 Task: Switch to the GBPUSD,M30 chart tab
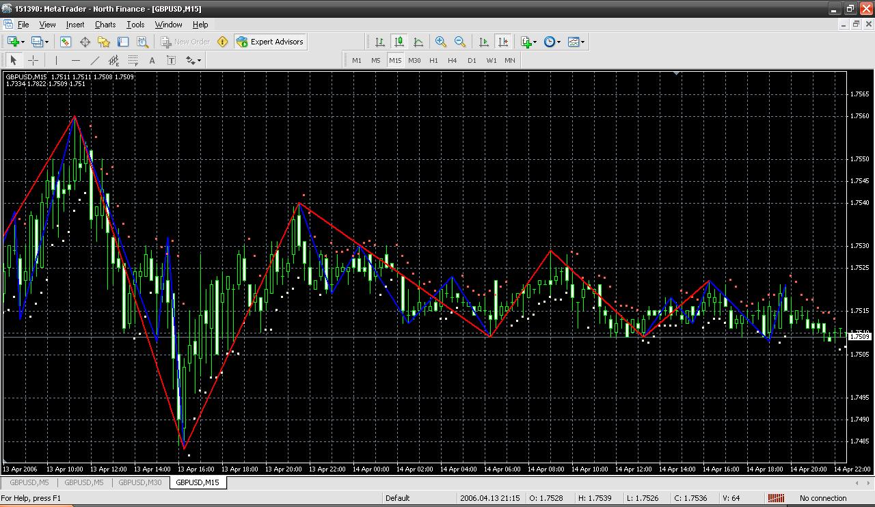click(140, 482)
